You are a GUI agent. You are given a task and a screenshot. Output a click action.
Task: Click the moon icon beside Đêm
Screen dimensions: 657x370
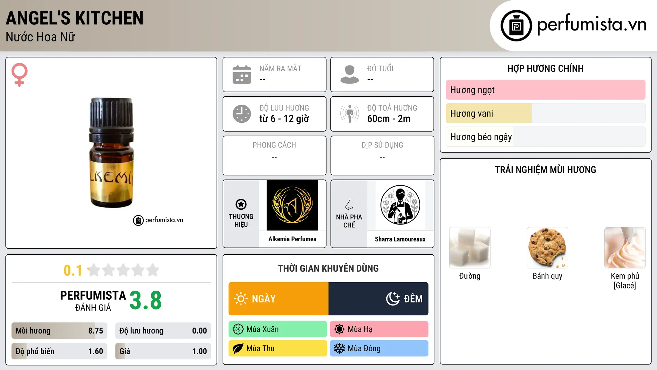click(393, 299)
